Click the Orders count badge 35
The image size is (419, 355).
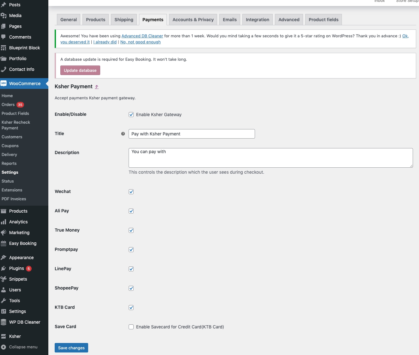pos(20,105)
